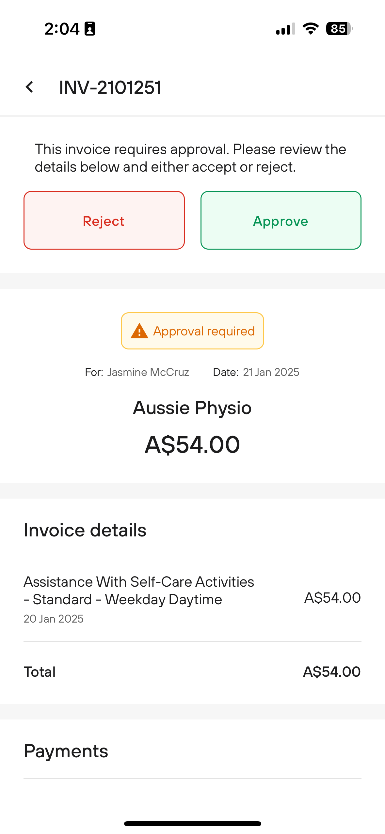Tap the Wi-Fi status icon
385x834 pixels.
(311, 29)
